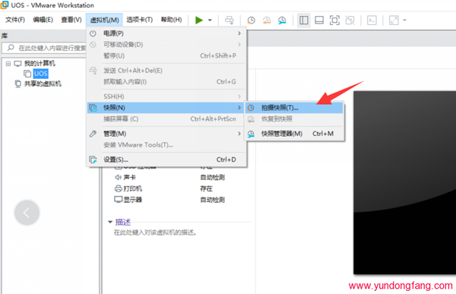Select 我的计算机 in the library tree
The image size is (456, 294).
pos(40,63)
